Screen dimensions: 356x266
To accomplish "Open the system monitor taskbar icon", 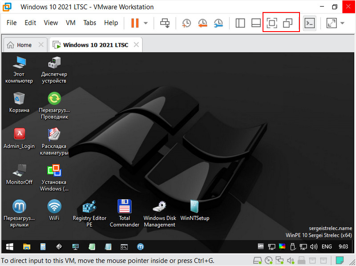I will [75, 247].
